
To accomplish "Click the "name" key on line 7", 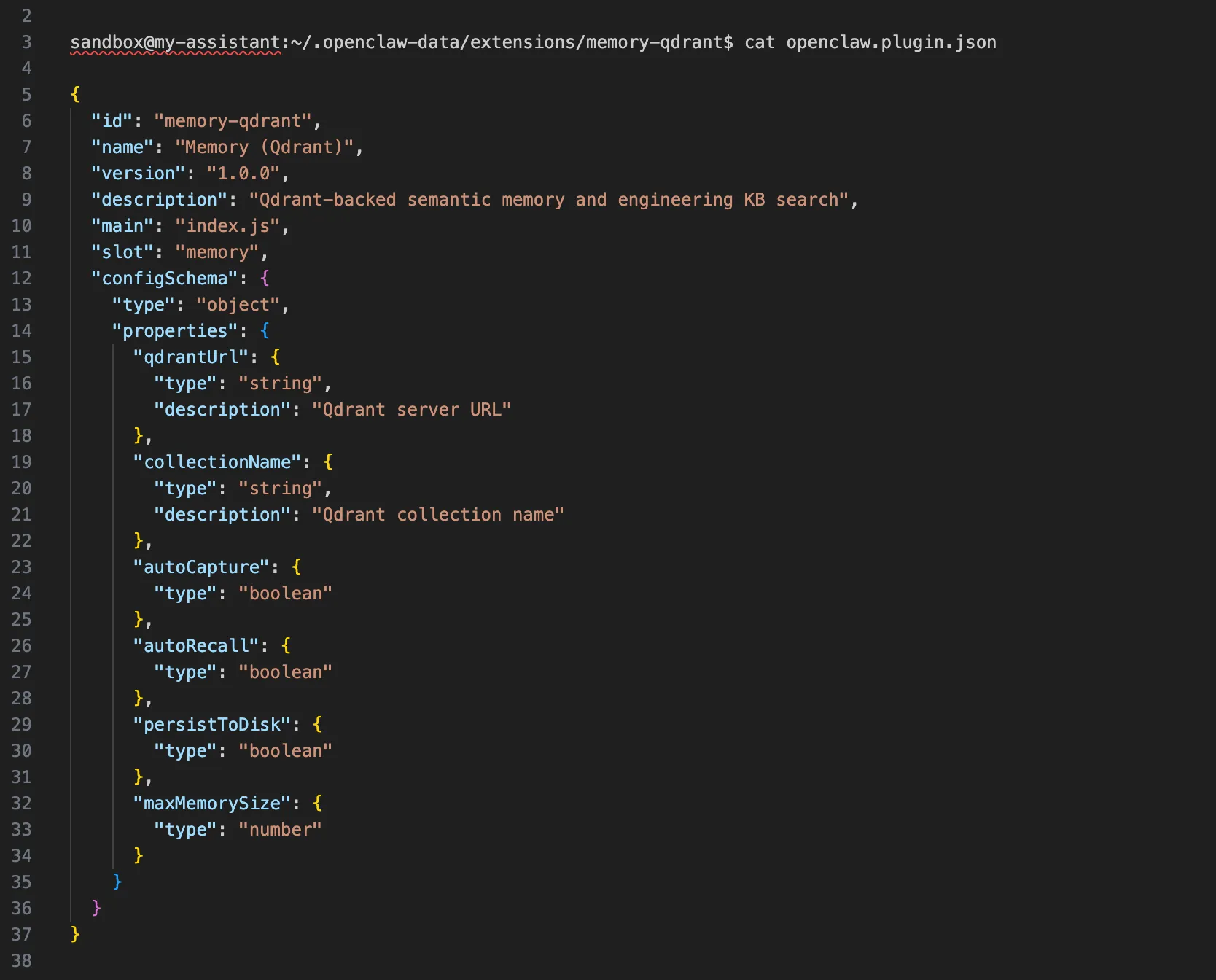I will click(122, 147).
